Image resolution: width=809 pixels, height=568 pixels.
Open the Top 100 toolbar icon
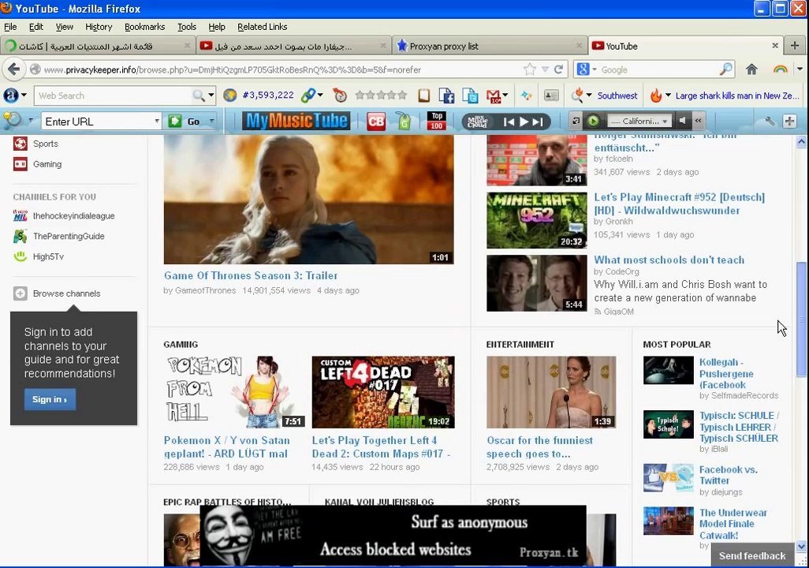(x=437, y=121)
